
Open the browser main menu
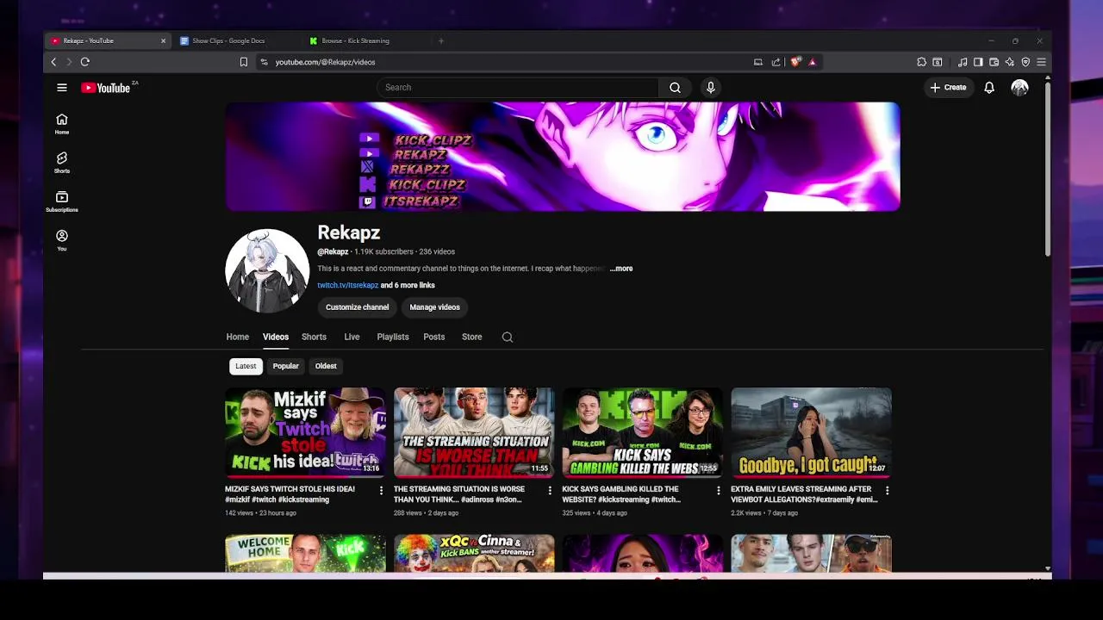[x=1041, y=62]
